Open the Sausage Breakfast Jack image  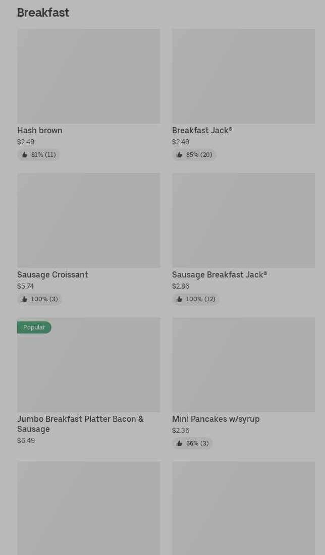pos(244,220)
